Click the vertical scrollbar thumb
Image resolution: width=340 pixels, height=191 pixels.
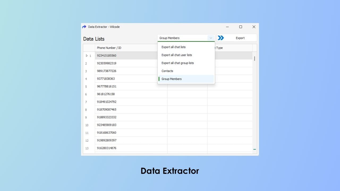pos(254,58)
